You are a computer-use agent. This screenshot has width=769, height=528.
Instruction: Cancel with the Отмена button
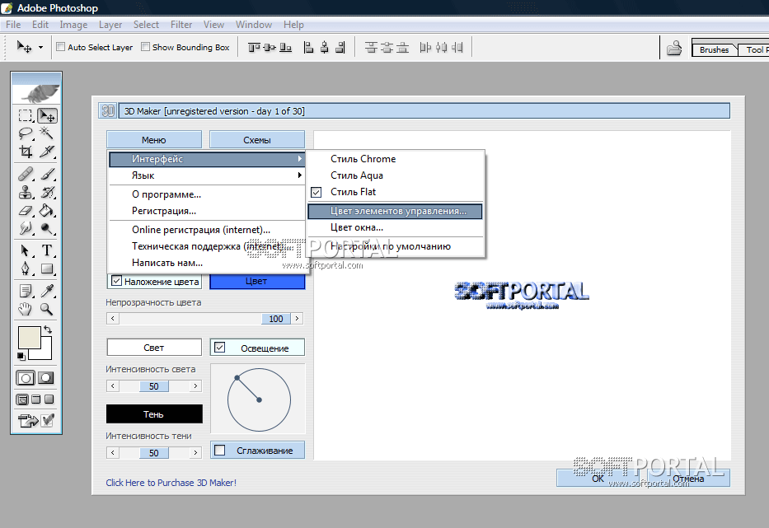coord(688,478)
